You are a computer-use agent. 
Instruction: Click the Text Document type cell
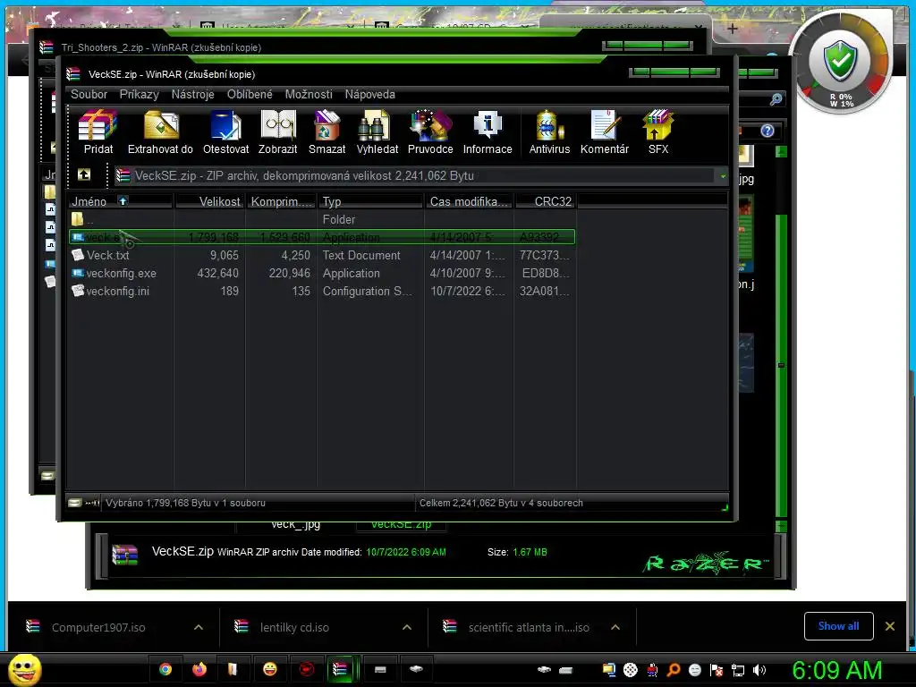pos(361,255)
